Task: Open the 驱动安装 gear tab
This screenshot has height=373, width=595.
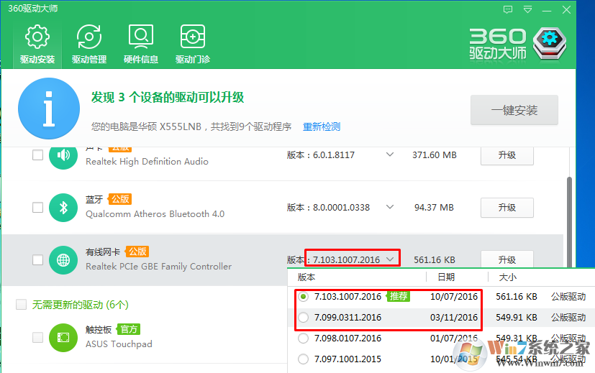Action: (x=37, y=43)
